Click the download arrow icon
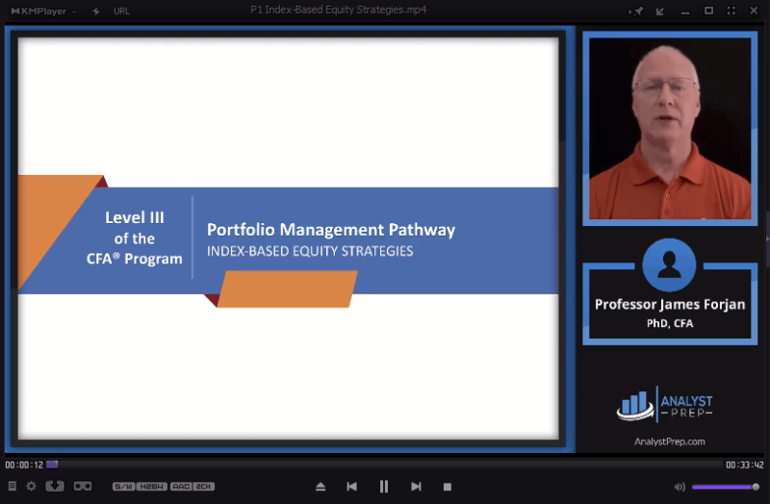Viewport: 770px width, 504px height. pyautogui.click(x=55, y=486)
